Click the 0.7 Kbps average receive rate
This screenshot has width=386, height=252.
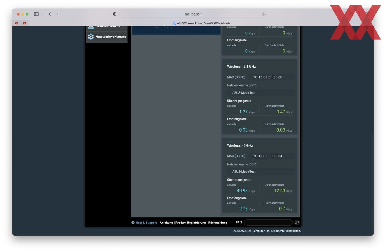286,209
